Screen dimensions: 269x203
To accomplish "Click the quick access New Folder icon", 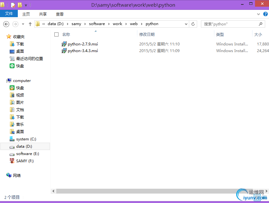I will (20, 5).
